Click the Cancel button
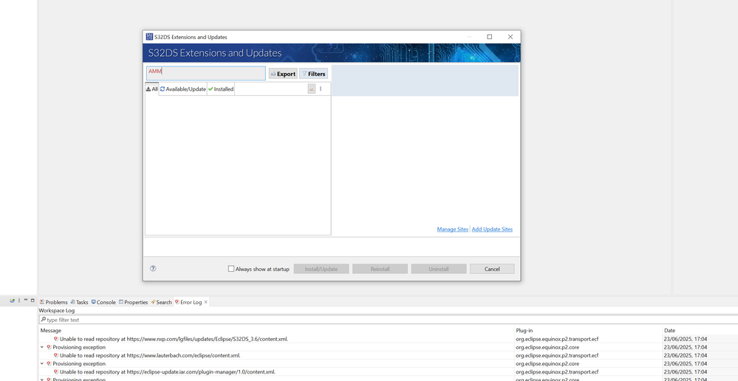Image resolution: width=738 pixels, height=381 pixels. click(492, 269)
